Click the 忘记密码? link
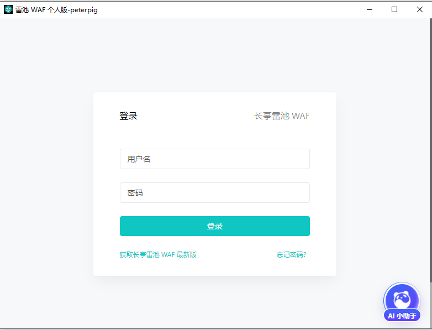This screenshot has width=432, height=330. (291, 254)
